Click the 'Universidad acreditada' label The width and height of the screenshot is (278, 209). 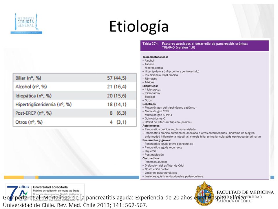click(50, 187)
